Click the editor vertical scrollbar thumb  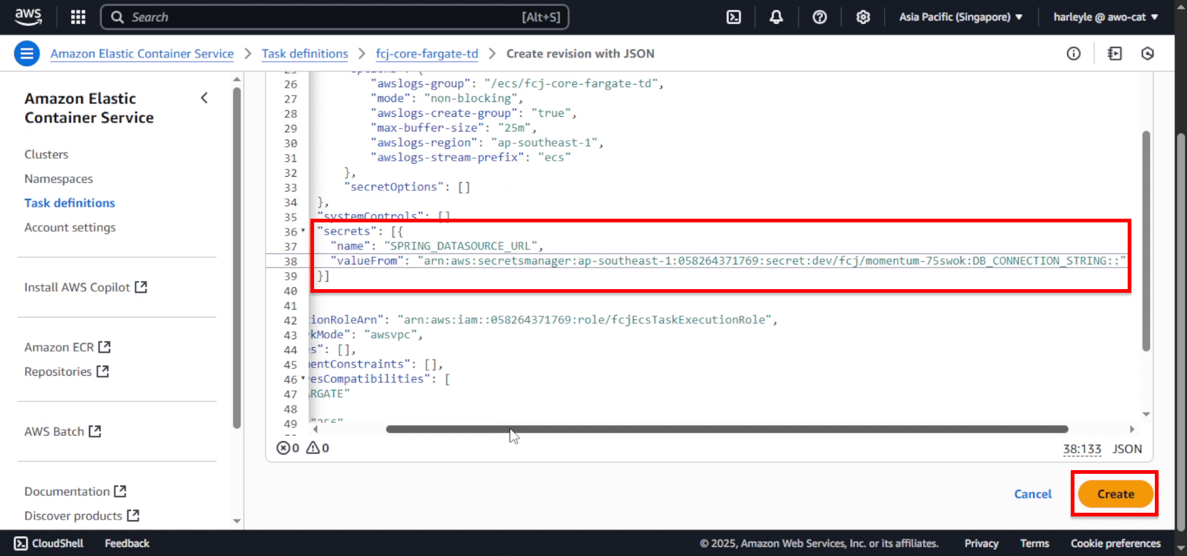pyautogui.click(x=1146, y=241)
